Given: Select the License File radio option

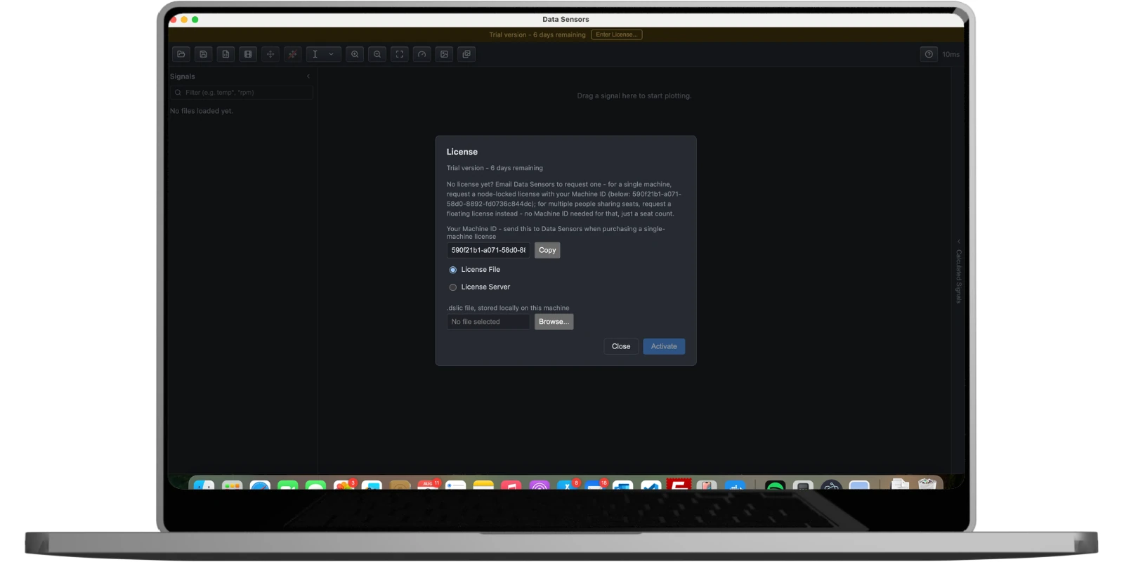Looking at the screenshot, I should [x=453, y=270].
